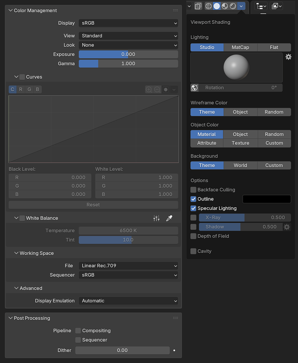The height and width of the screenshot is (363, 298).
Task: Click Post Processing panel drag grip
Action: point(175,318)
